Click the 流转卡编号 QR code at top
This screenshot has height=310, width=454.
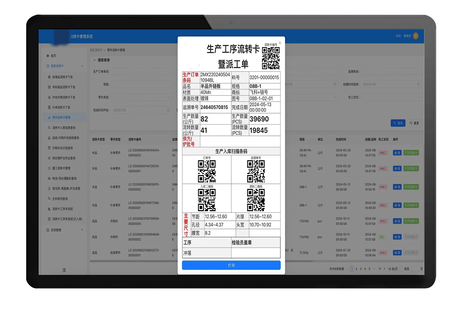(271, 58)
